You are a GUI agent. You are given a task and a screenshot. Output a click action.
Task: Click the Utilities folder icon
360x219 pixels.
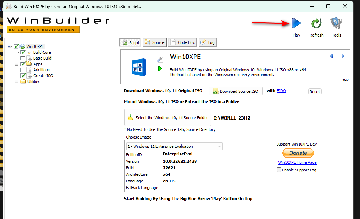[x=23, y=81]
